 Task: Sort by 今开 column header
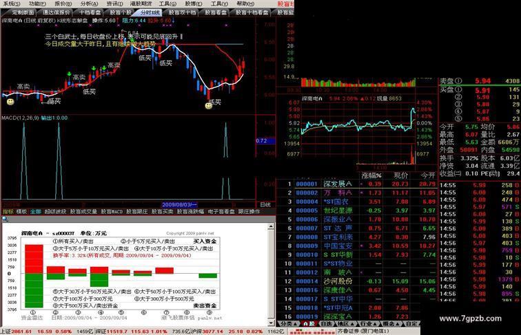tap(428, 175)
